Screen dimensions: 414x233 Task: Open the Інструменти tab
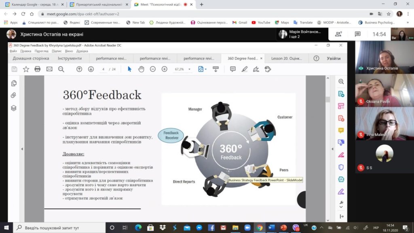(70, 58)
